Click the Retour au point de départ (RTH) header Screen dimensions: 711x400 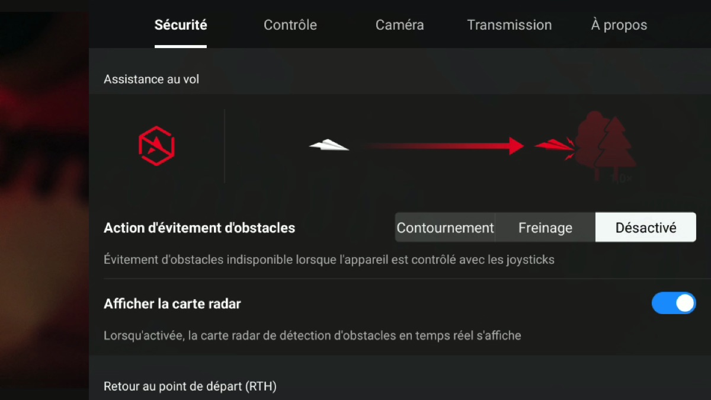pyautogui.click(x=190, y=386)
